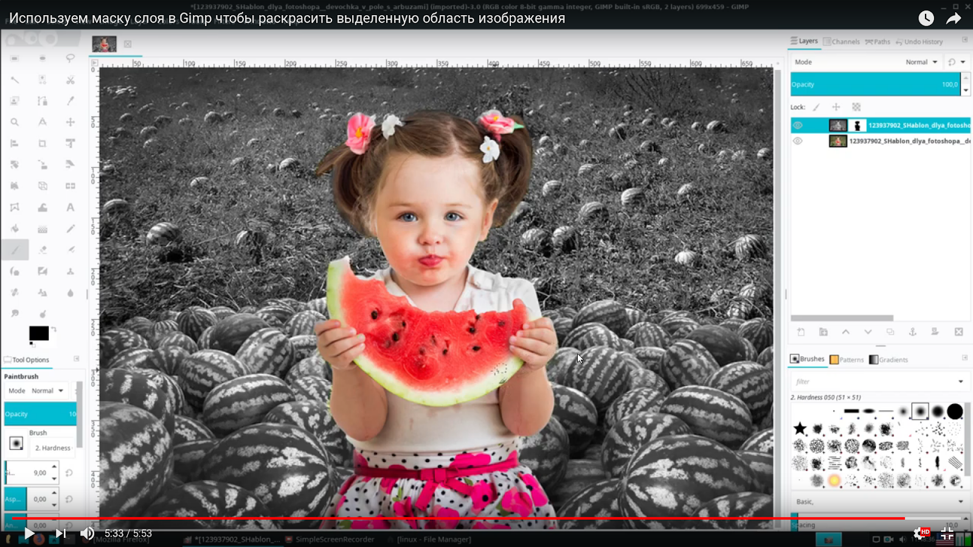Select the Blur/Sharpen droplet tool

point(71,292)
